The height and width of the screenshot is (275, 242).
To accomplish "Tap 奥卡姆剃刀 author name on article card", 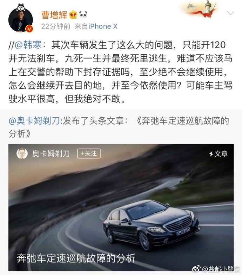I will coord(51,154).
